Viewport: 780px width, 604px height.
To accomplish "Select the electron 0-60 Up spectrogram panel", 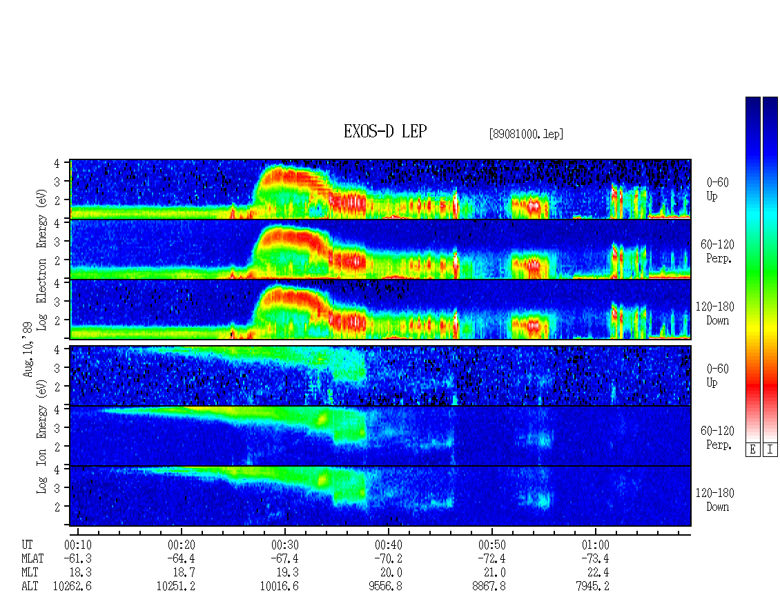I will coord(380,189).
